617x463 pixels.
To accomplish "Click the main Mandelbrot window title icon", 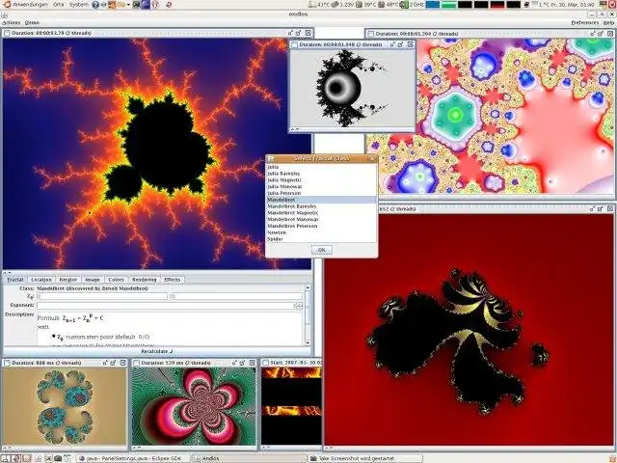I will pos(7,34).
